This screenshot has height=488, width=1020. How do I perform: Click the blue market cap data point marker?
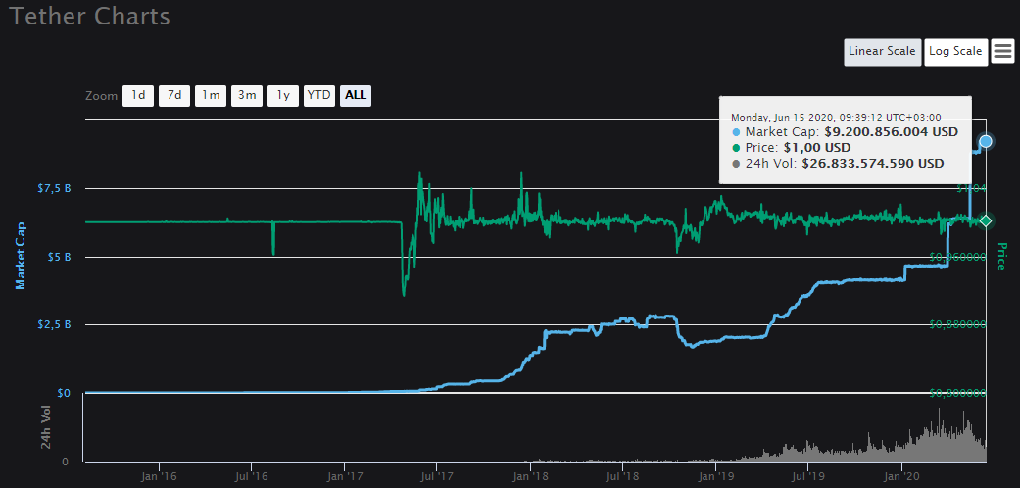pyautogui.click(x=986, y=141)
